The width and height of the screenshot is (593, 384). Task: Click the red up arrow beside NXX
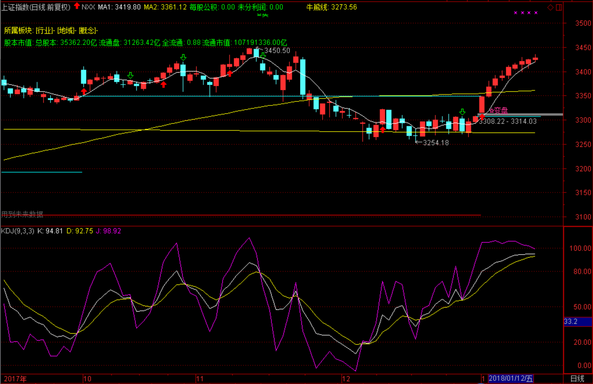[77, 6]
